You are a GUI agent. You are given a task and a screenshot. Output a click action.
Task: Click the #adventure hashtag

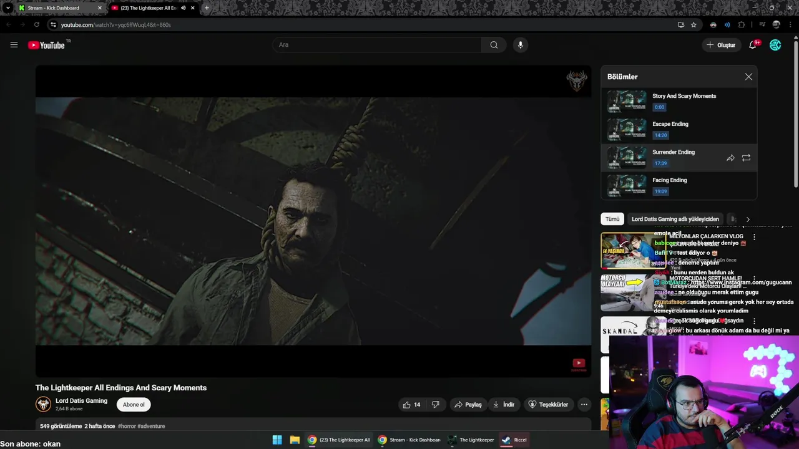pyautogui.click(x=151, y=427)
